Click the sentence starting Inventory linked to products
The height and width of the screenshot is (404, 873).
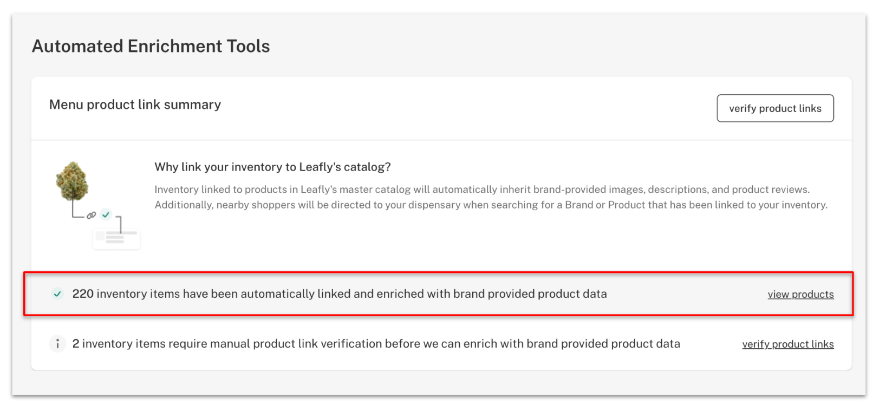pos(482,190)
